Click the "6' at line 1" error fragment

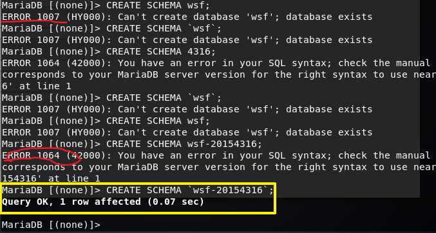point(37,86)
